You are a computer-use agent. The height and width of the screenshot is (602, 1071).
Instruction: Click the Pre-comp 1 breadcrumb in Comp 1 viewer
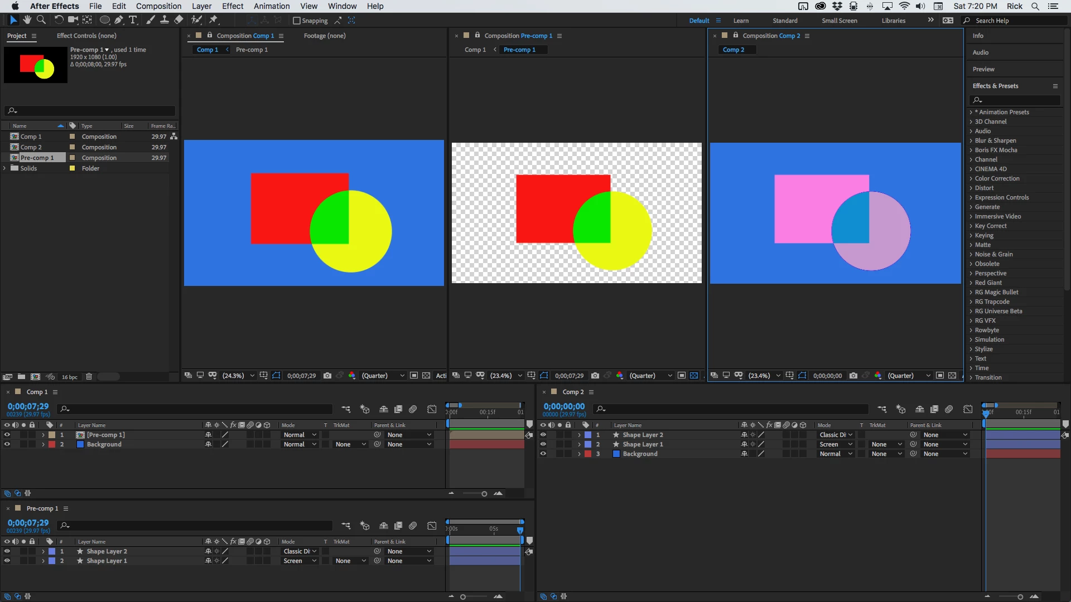click(x=252, y=50)
